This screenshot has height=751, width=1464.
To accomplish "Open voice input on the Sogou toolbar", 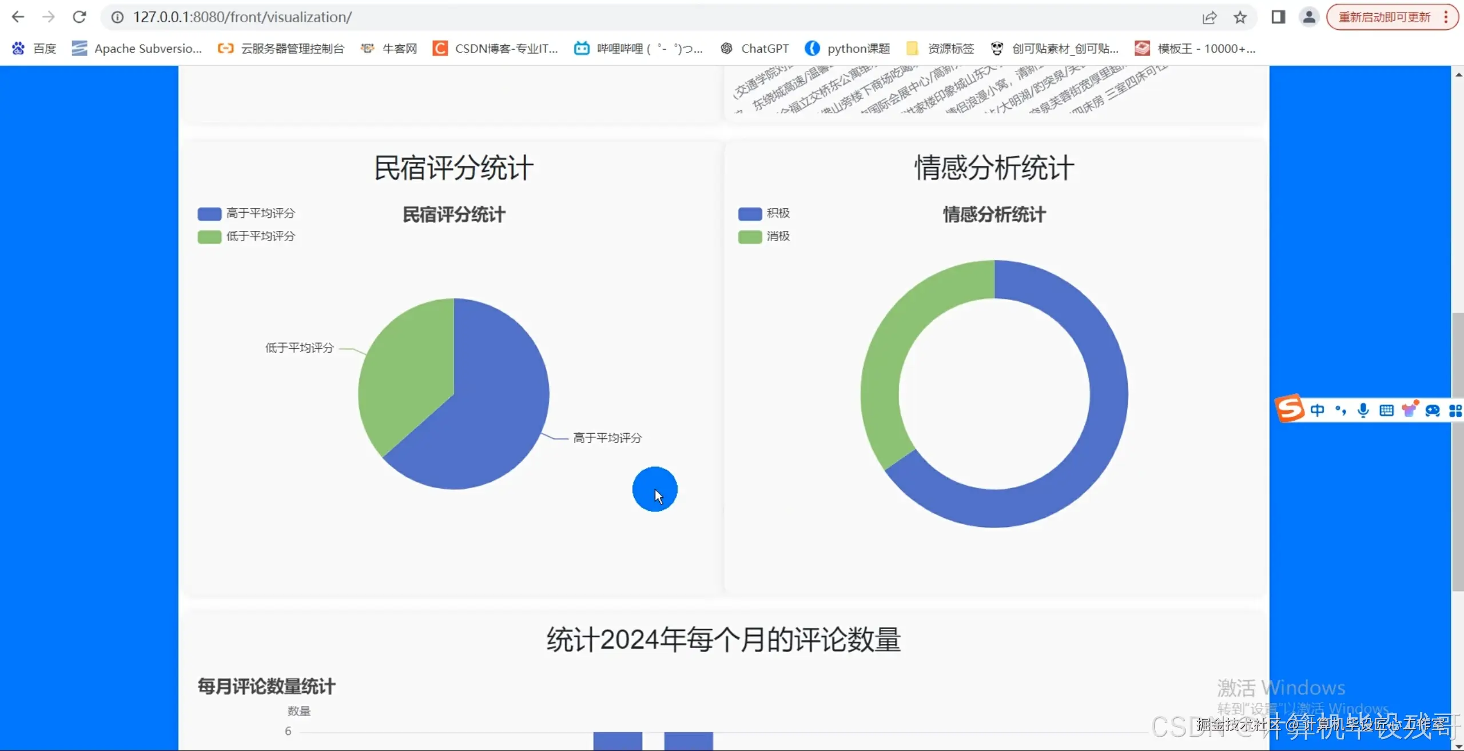I will (x=1364, y=410).
